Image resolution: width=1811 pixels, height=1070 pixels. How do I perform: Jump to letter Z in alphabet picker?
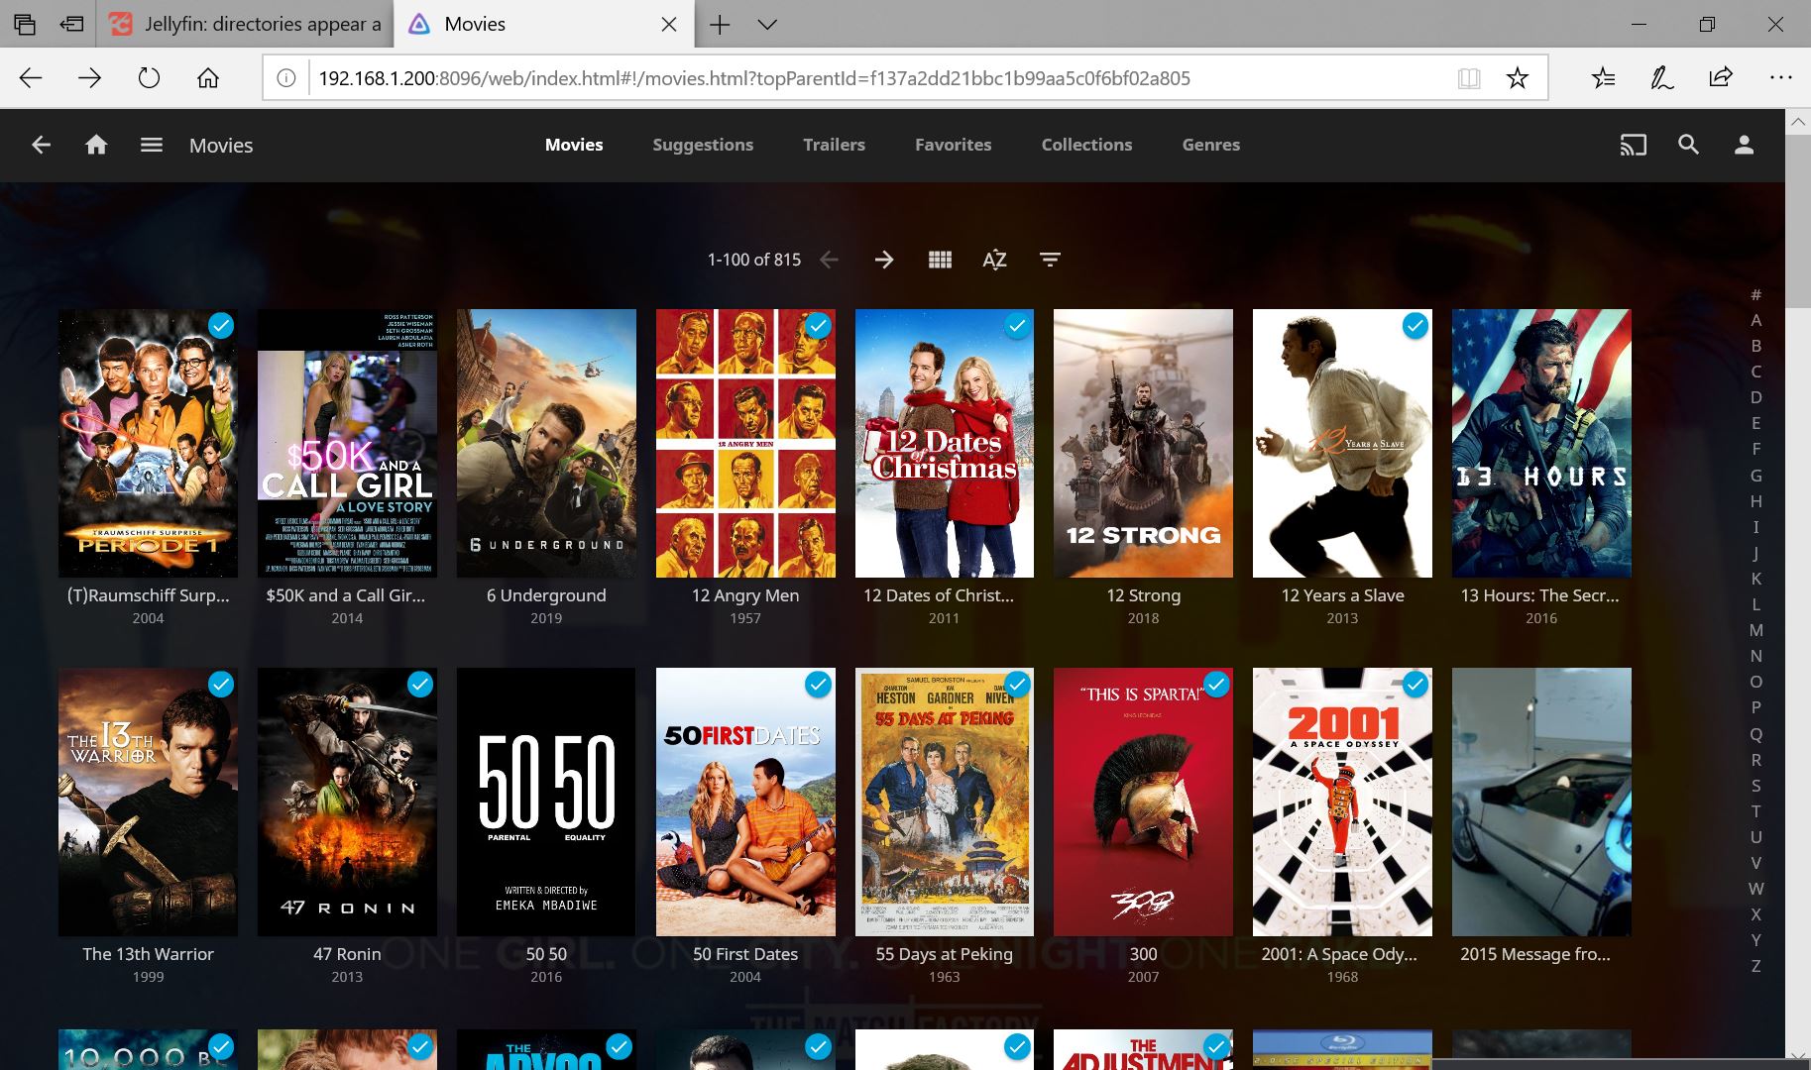point(1755,966)
